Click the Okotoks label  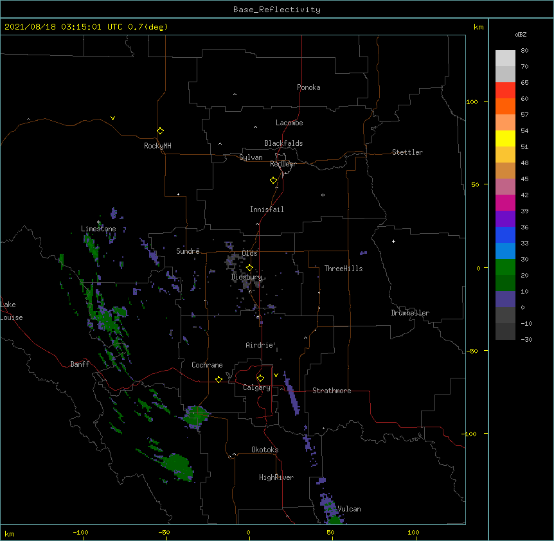(x=265, y=450)
